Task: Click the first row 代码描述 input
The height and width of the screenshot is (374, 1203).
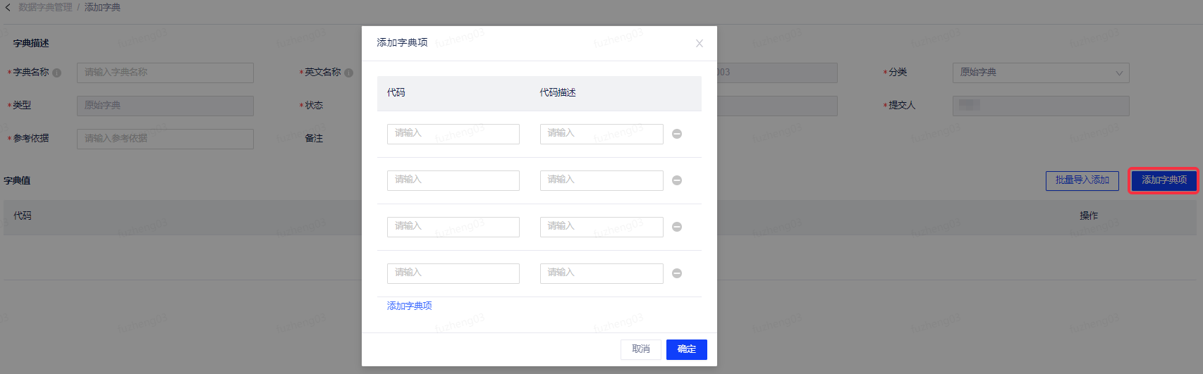Action: pos(601,134)
